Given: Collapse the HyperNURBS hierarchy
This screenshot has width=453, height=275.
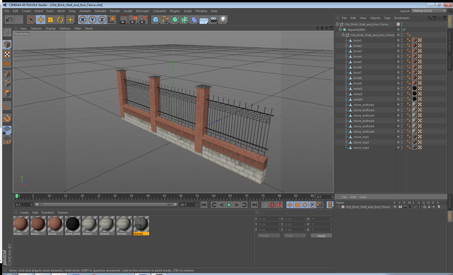Looking at the screenshot, I should pos(340,29).
